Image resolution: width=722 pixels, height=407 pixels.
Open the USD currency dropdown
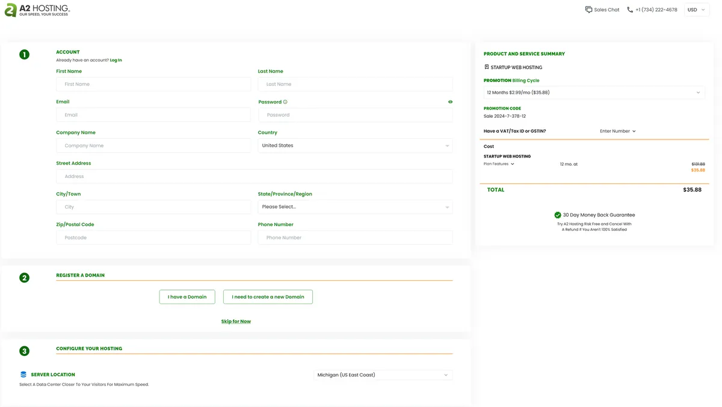pos(696,10)
